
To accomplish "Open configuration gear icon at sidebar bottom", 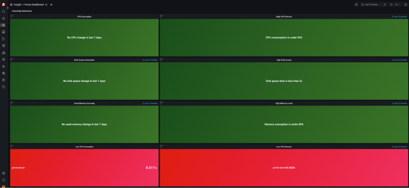I will tap(3, 173).
